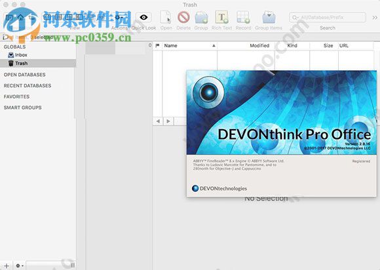Sort the list by Kind column
This screenshot has width=380, height=270.
pos(292,46)
